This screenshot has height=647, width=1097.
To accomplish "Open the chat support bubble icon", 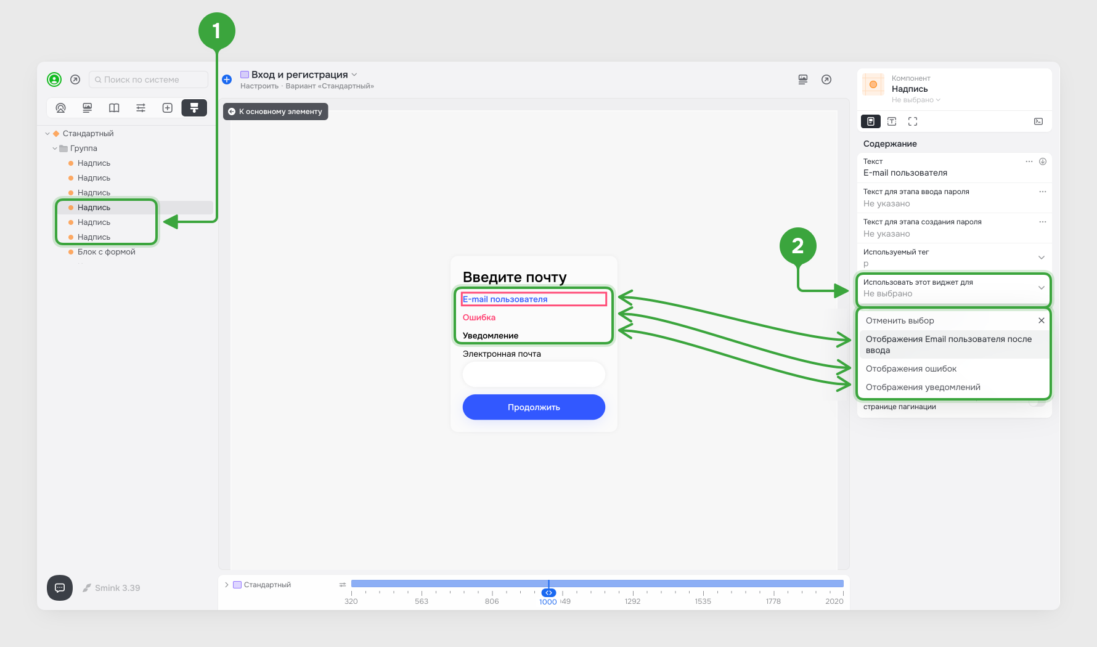I will click(x=60, y=588).
